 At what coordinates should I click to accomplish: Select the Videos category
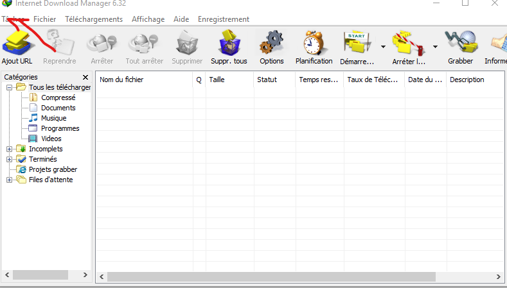tap(51, 139)
